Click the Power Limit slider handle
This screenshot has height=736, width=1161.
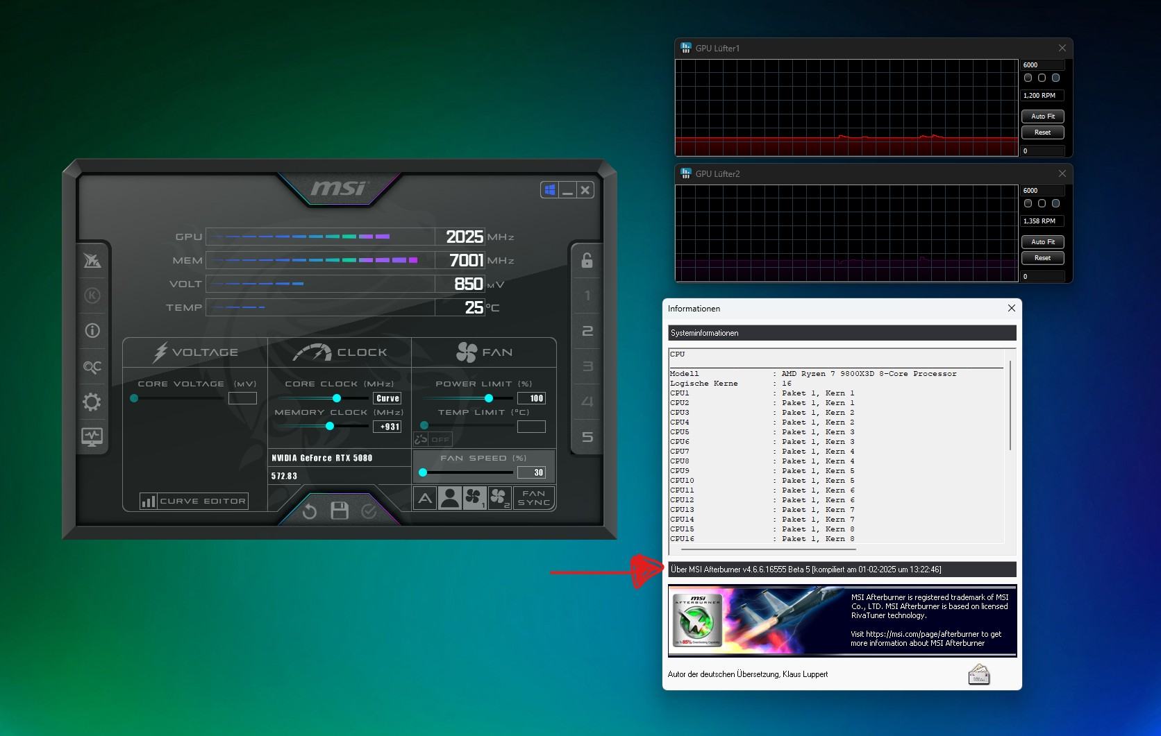[489, 398]
